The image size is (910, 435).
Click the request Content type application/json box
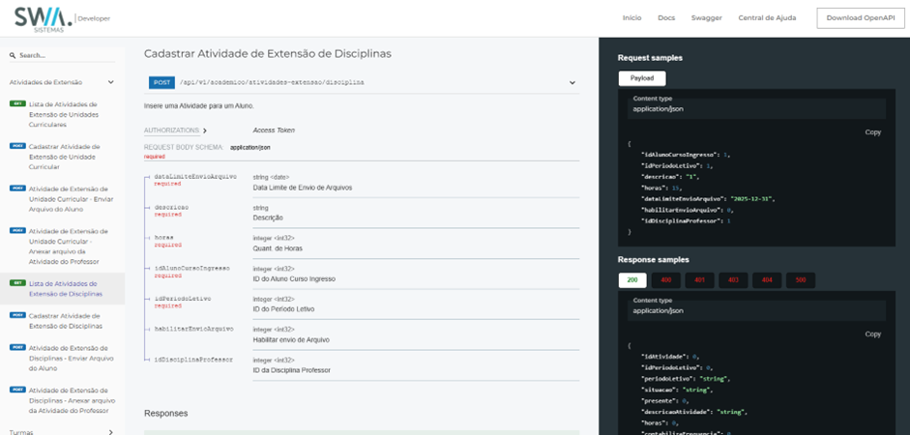coord(757,108)
